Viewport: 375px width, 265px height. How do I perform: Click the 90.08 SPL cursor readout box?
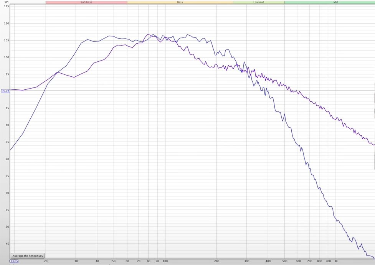coord(5,91)
